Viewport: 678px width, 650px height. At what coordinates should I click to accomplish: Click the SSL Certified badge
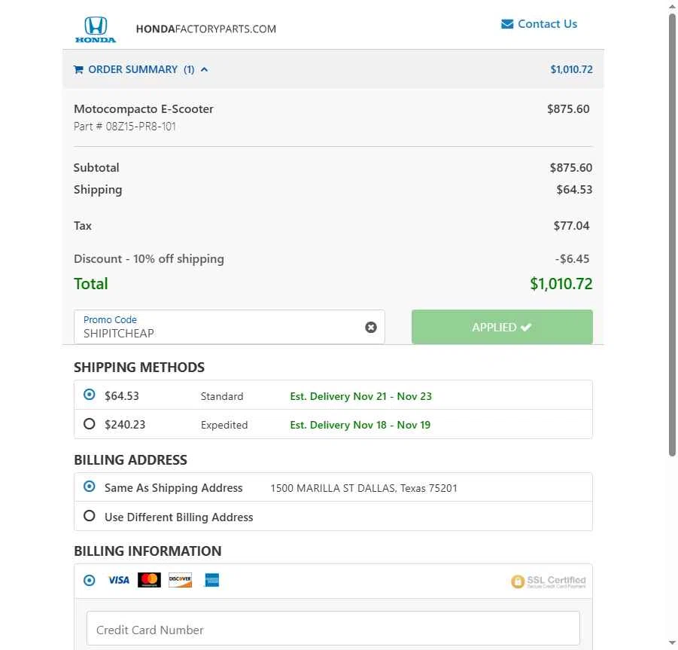[x=549, y=581]
